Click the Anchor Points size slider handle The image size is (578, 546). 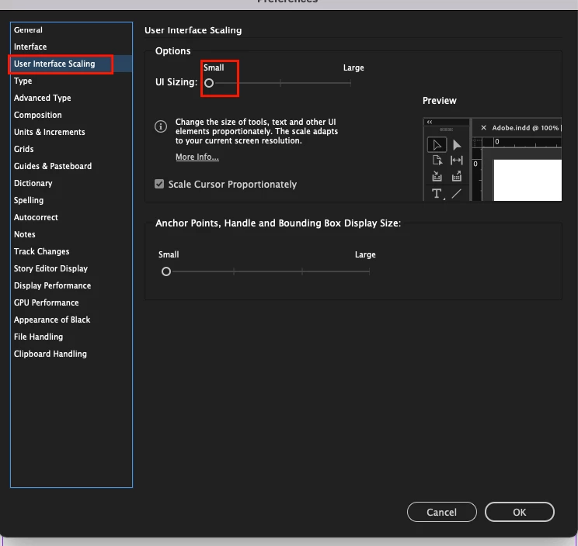166,271
